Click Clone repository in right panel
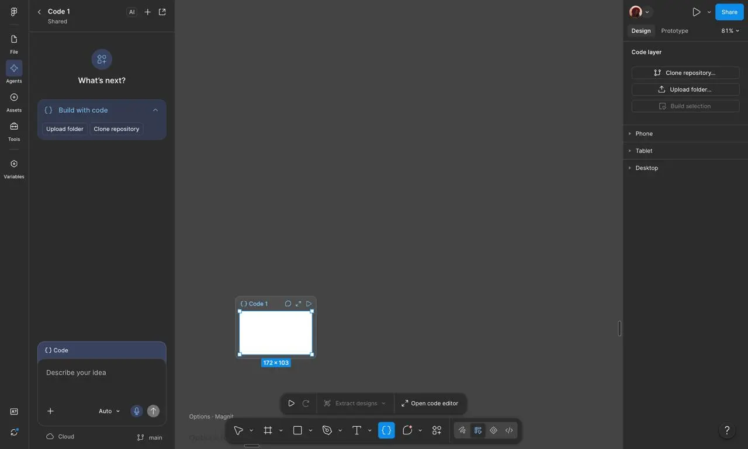The height and width of the screenshot is (449, 748). [685, 73]
